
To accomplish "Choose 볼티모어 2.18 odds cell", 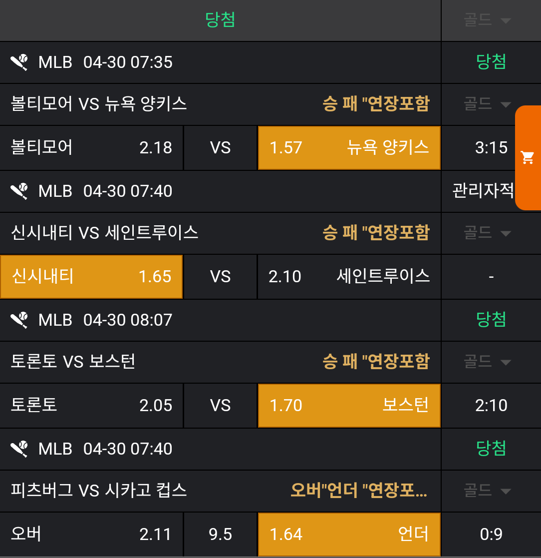I will pyautogui.click(x=91, y=148).
